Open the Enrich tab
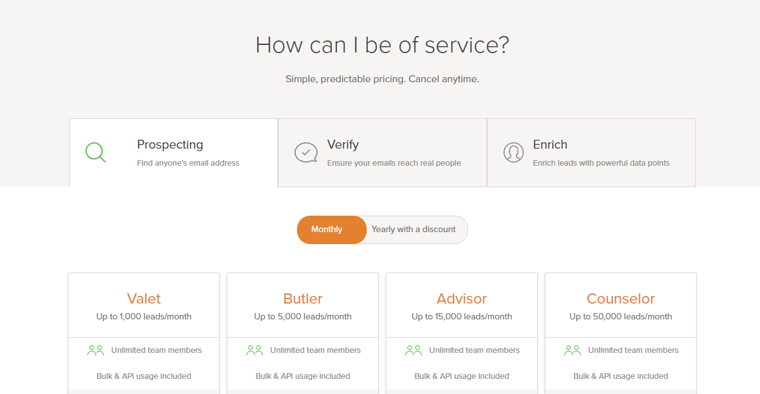760x394 pixels. coord(550,145)
